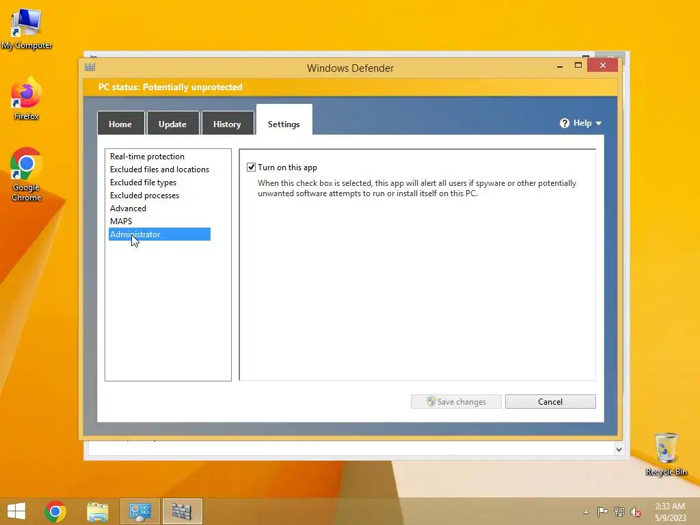The image size is (700, 525).
Task: Select the Settings tab
Action: (284, 120)
